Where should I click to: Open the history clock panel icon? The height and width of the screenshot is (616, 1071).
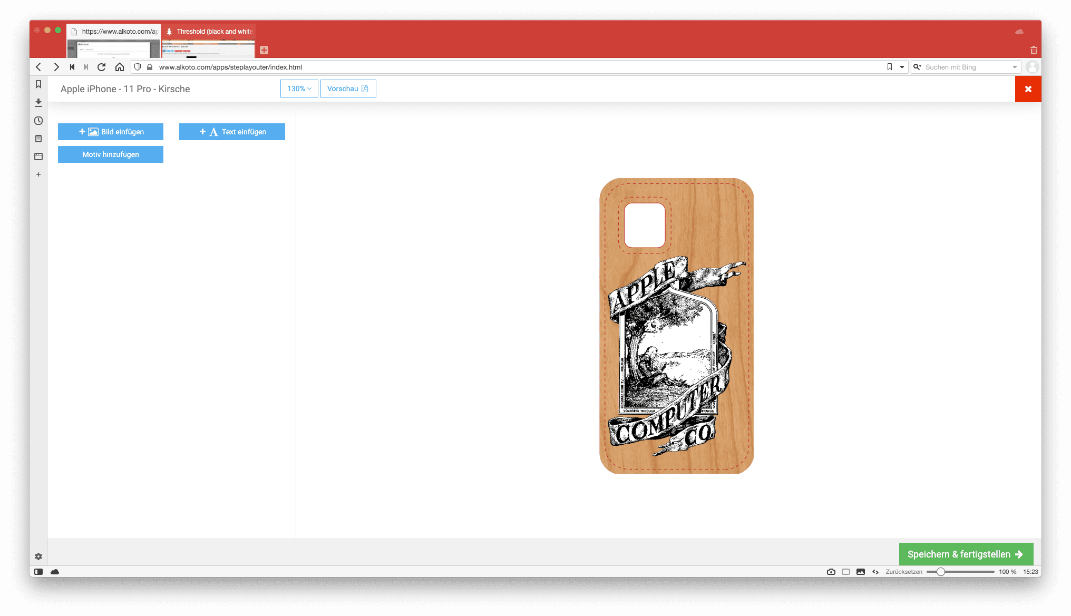pos(38,121)
